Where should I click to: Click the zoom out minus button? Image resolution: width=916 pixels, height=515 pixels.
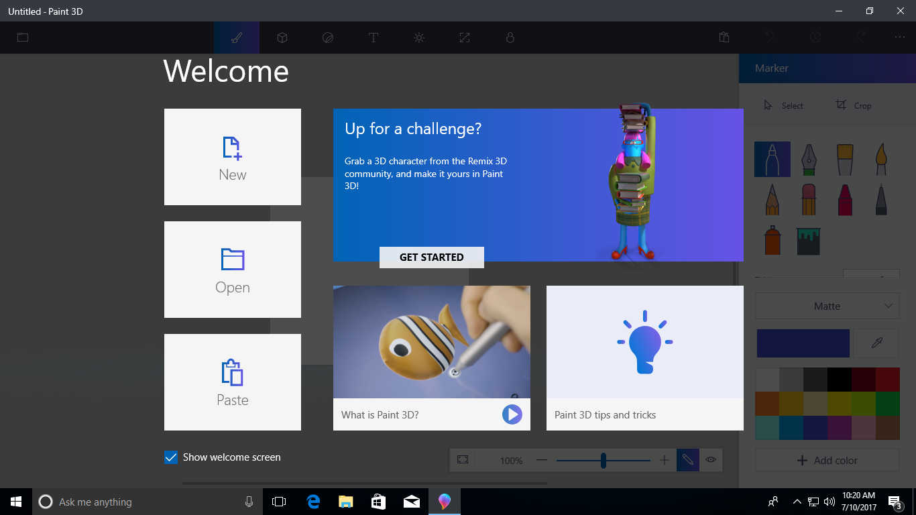pos(542,460)
